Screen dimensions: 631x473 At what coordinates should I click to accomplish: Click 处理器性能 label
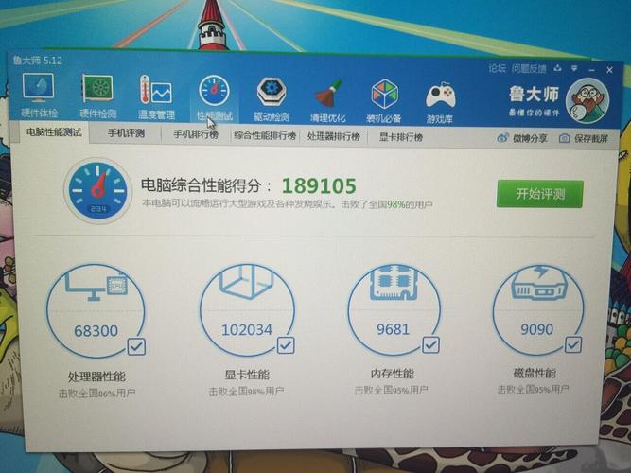[x=96, y=377]
